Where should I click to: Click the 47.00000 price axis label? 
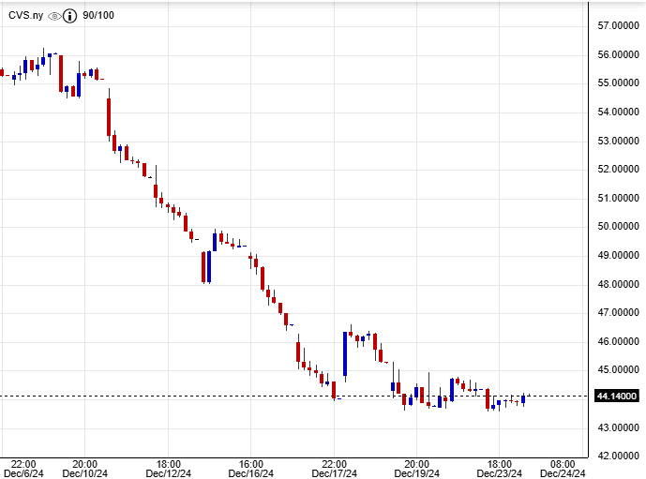point(618,313)
